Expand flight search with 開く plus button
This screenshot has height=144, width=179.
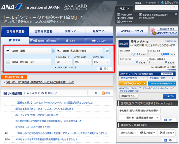104,69
